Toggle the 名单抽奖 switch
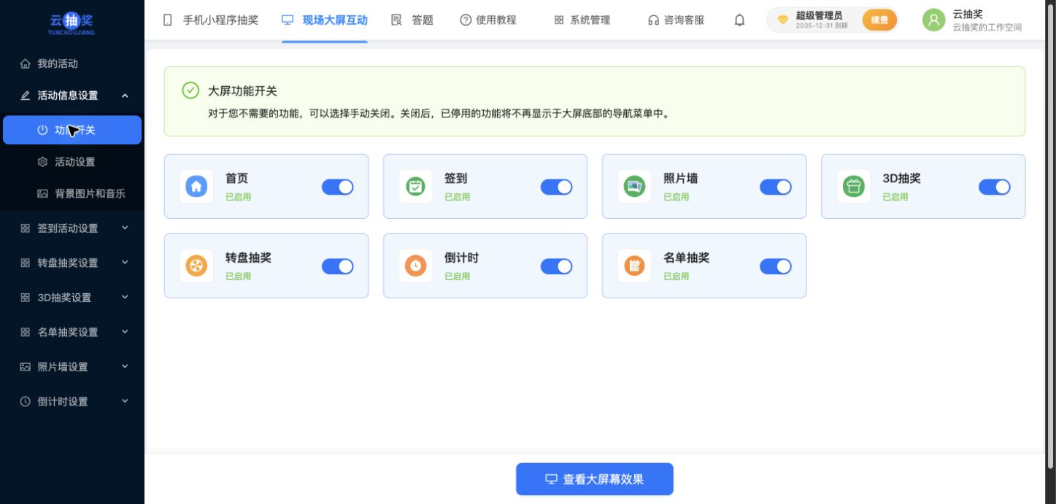This screenshot has width=1056, height=504. click(x=775, y=267)
